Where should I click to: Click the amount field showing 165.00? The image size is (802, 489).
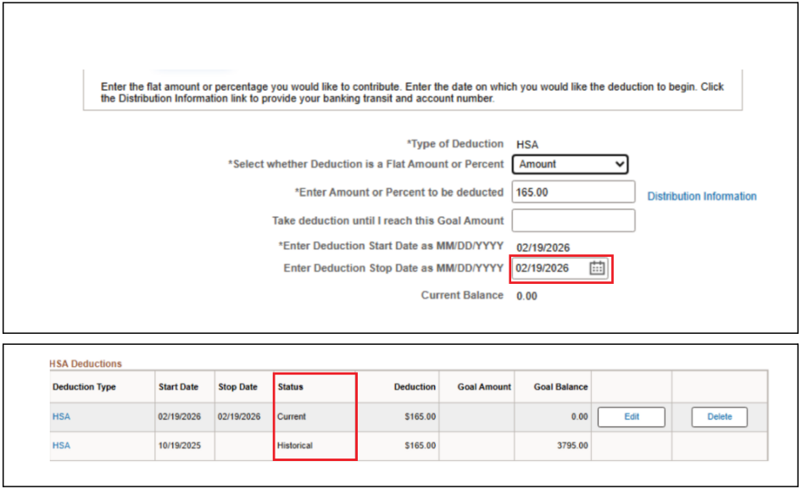[573, 192]
